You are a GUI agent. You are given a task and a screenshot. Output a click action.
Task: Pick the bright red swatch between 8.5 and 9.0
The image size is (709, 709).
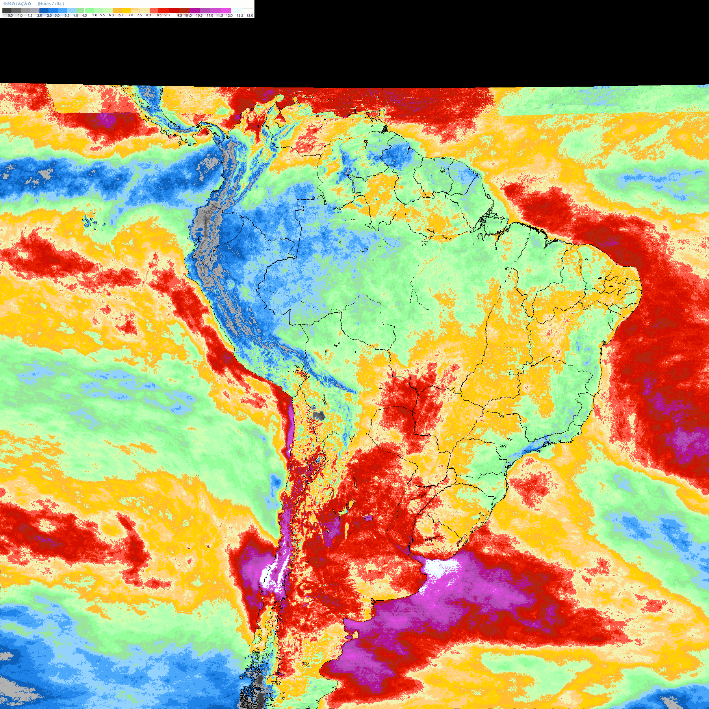[163, 11]
